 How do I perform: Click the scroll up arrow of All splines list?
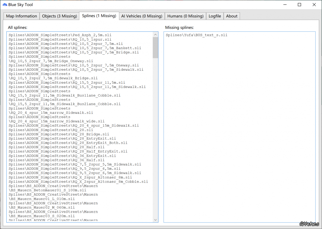point(155,35)
